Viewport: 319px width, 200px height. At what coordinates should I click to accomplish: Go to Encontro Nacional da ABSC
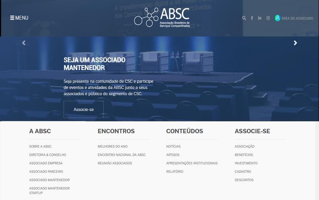pyautogui.click(x=122, y=155)
